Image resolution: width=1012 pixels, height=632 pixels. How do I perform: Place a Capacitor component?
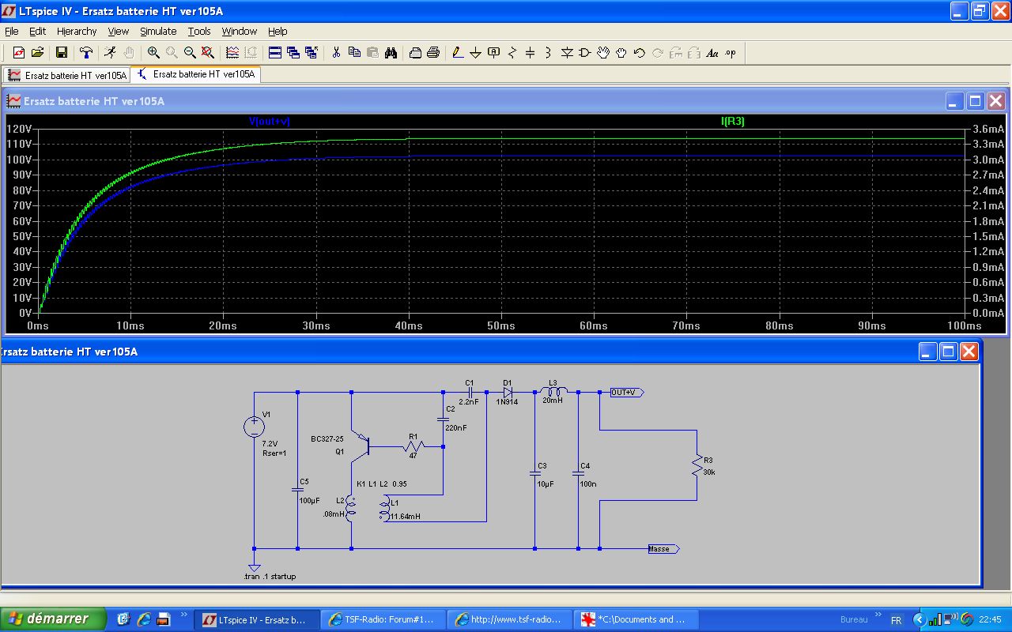click(531, 53)
